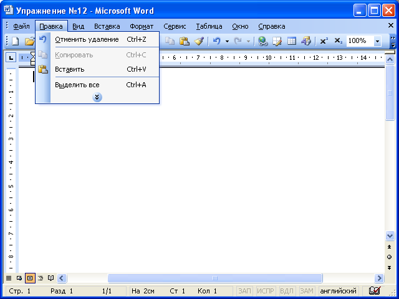Expand the full Правка menu with chevrons
This screenshot has width=399, height=299.
tap(97, 97)
